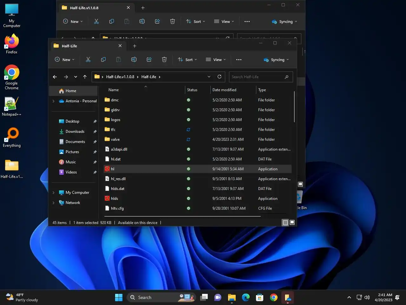Open Everything desktop shortcut
The image size is (406, 305).
[x=12, y=138]
